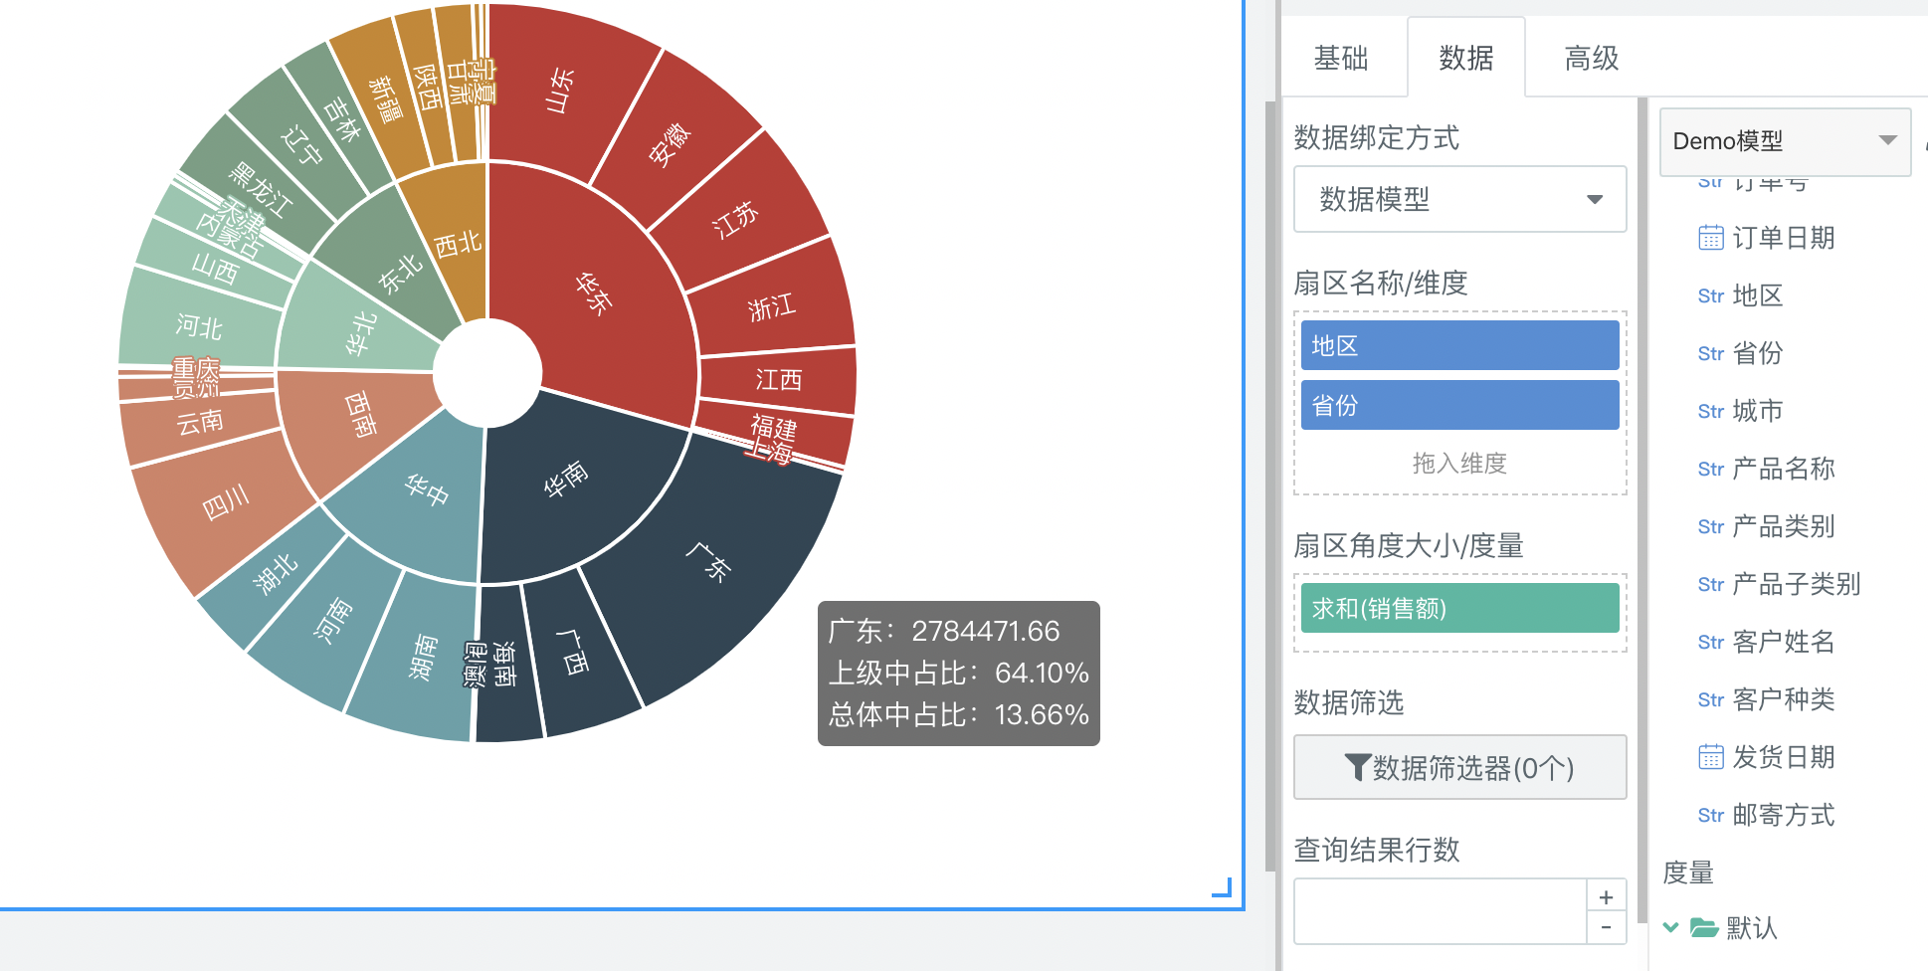Click the 西南 inner ring sector

click(360, 416)
